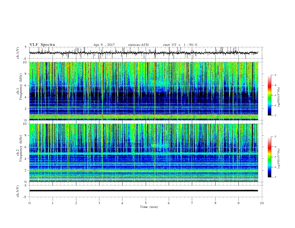
Task: Click inside the ch.2 spectrogram panel
Action: (144, 153)
